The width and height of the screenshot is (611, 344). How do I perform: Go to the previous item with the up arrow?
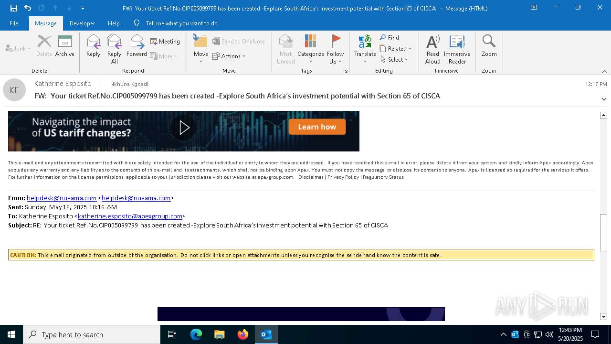click(55, 8)
